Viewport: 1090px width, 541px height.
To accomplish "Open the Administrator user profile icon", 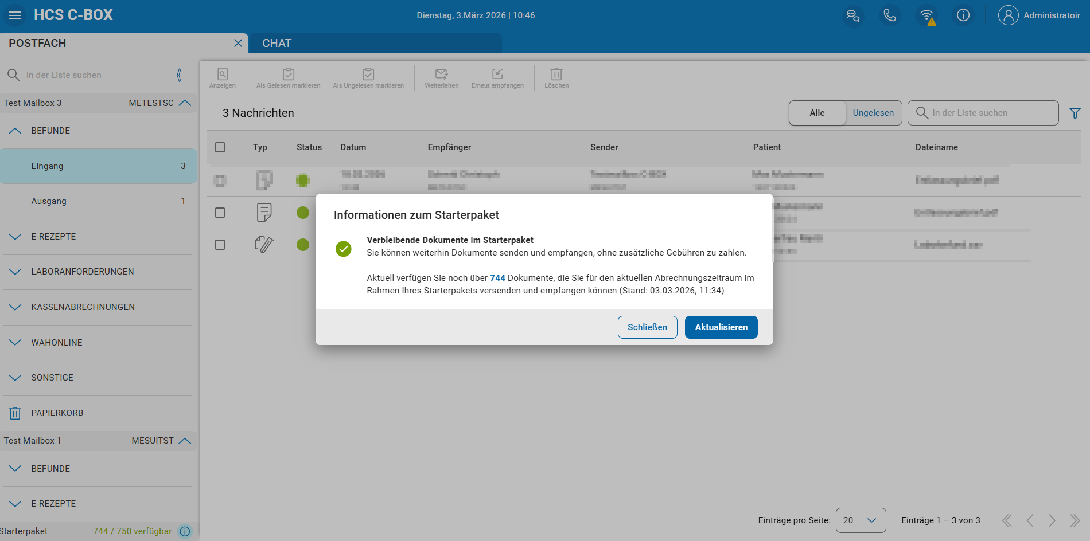I will point(1008,15).
